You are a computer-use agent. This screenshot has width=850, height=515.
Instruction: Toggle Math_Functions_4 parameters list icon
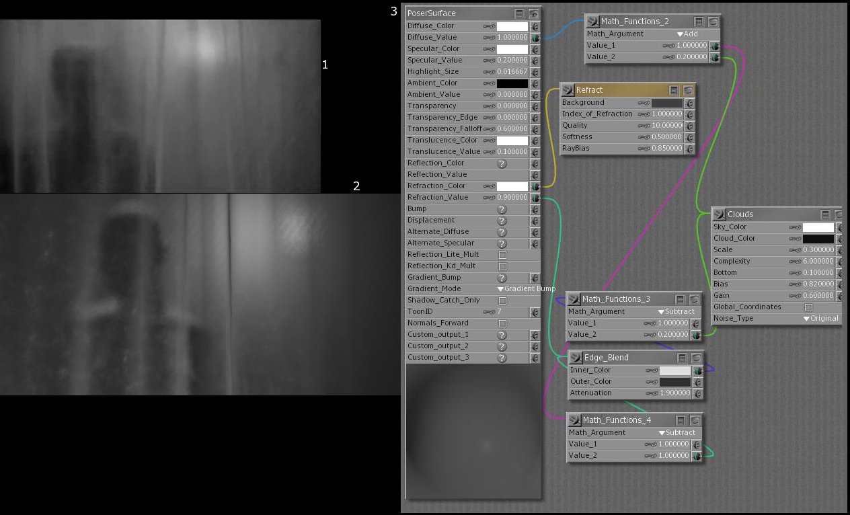[x=681, y=420]
